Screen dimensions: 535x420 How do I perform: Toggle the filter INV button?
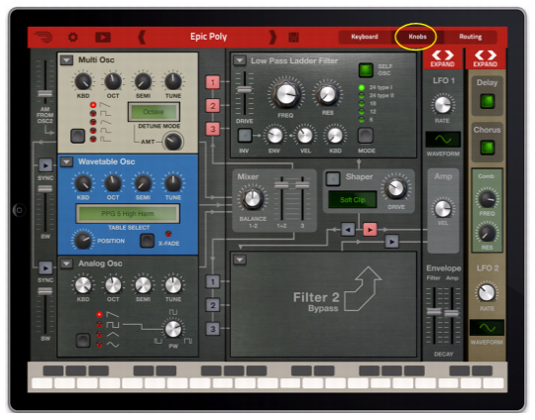pyautogui.click(x=245, y=136)
